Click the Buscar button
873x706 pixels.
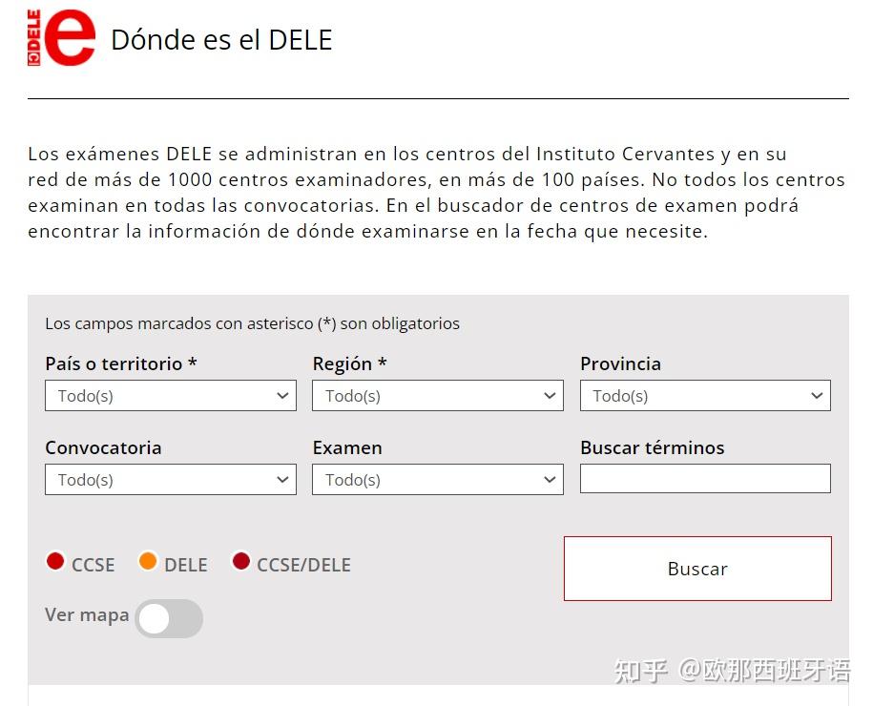[x=697, y=569]
